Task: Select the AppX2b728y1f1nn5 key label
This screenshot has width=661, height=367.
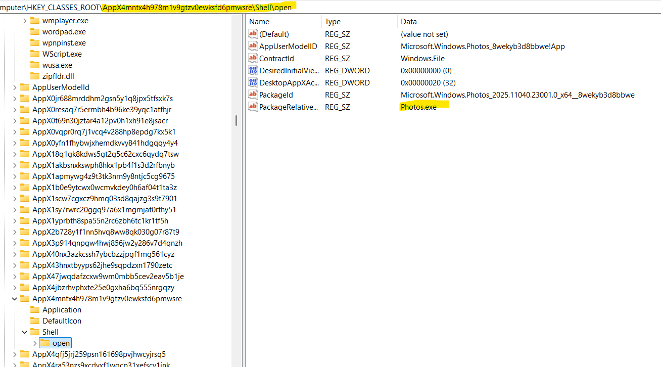Action: coord(106,232)
